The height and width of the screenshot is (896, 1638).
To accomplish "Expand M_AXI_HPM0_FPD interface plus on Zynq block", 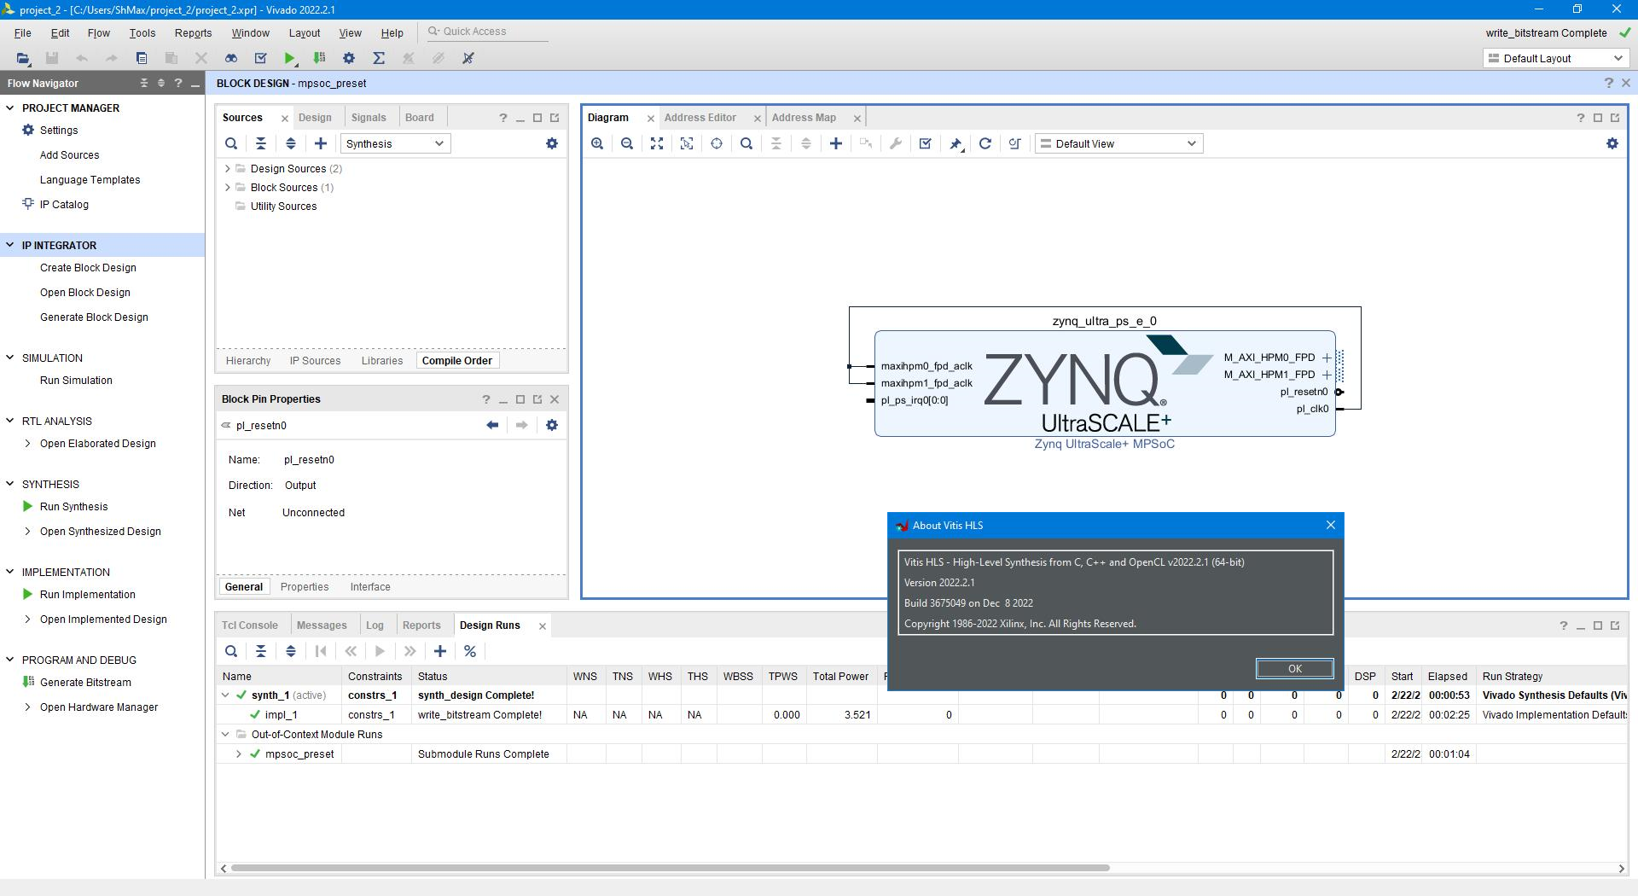I will tap(1327, 358).
